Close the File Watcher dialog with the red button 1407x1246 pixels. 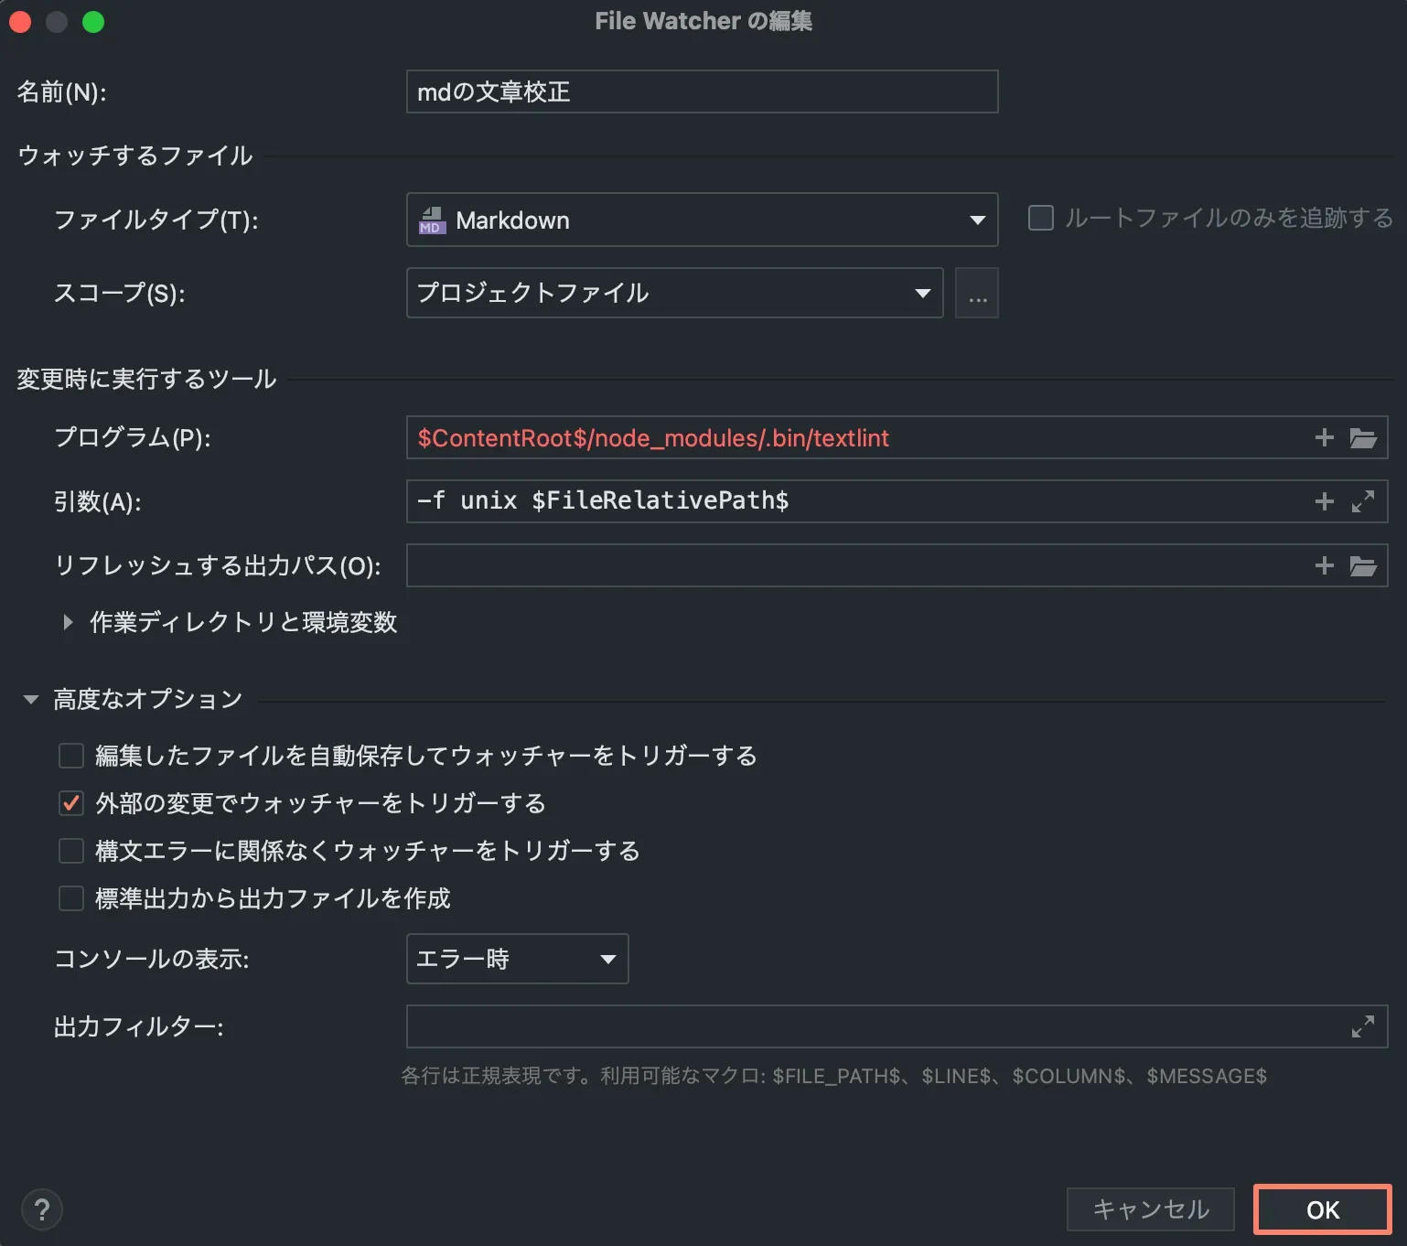(x=20, y=22)
